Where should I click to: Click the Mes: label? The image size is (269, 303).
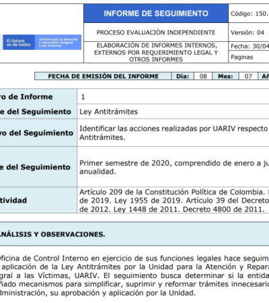[x=225, y=76]
